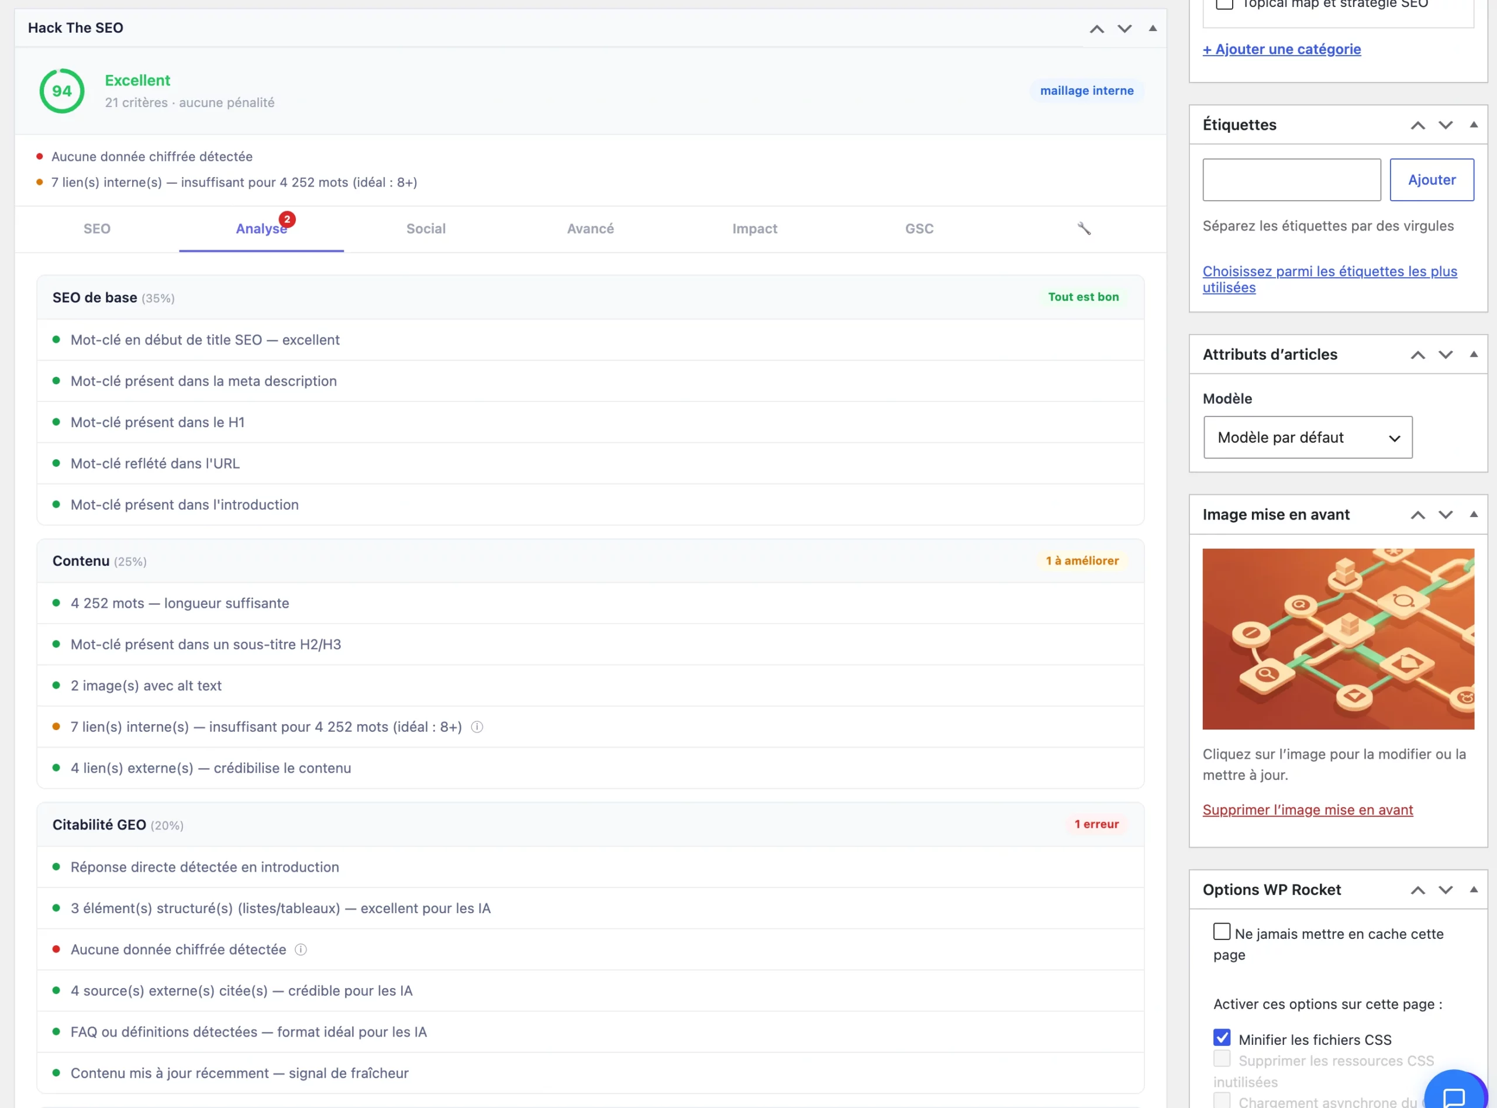This screenshot has width=1497, height=1108.
Task: Move Attributs d'articles panel up
Action: [1418, 355]
